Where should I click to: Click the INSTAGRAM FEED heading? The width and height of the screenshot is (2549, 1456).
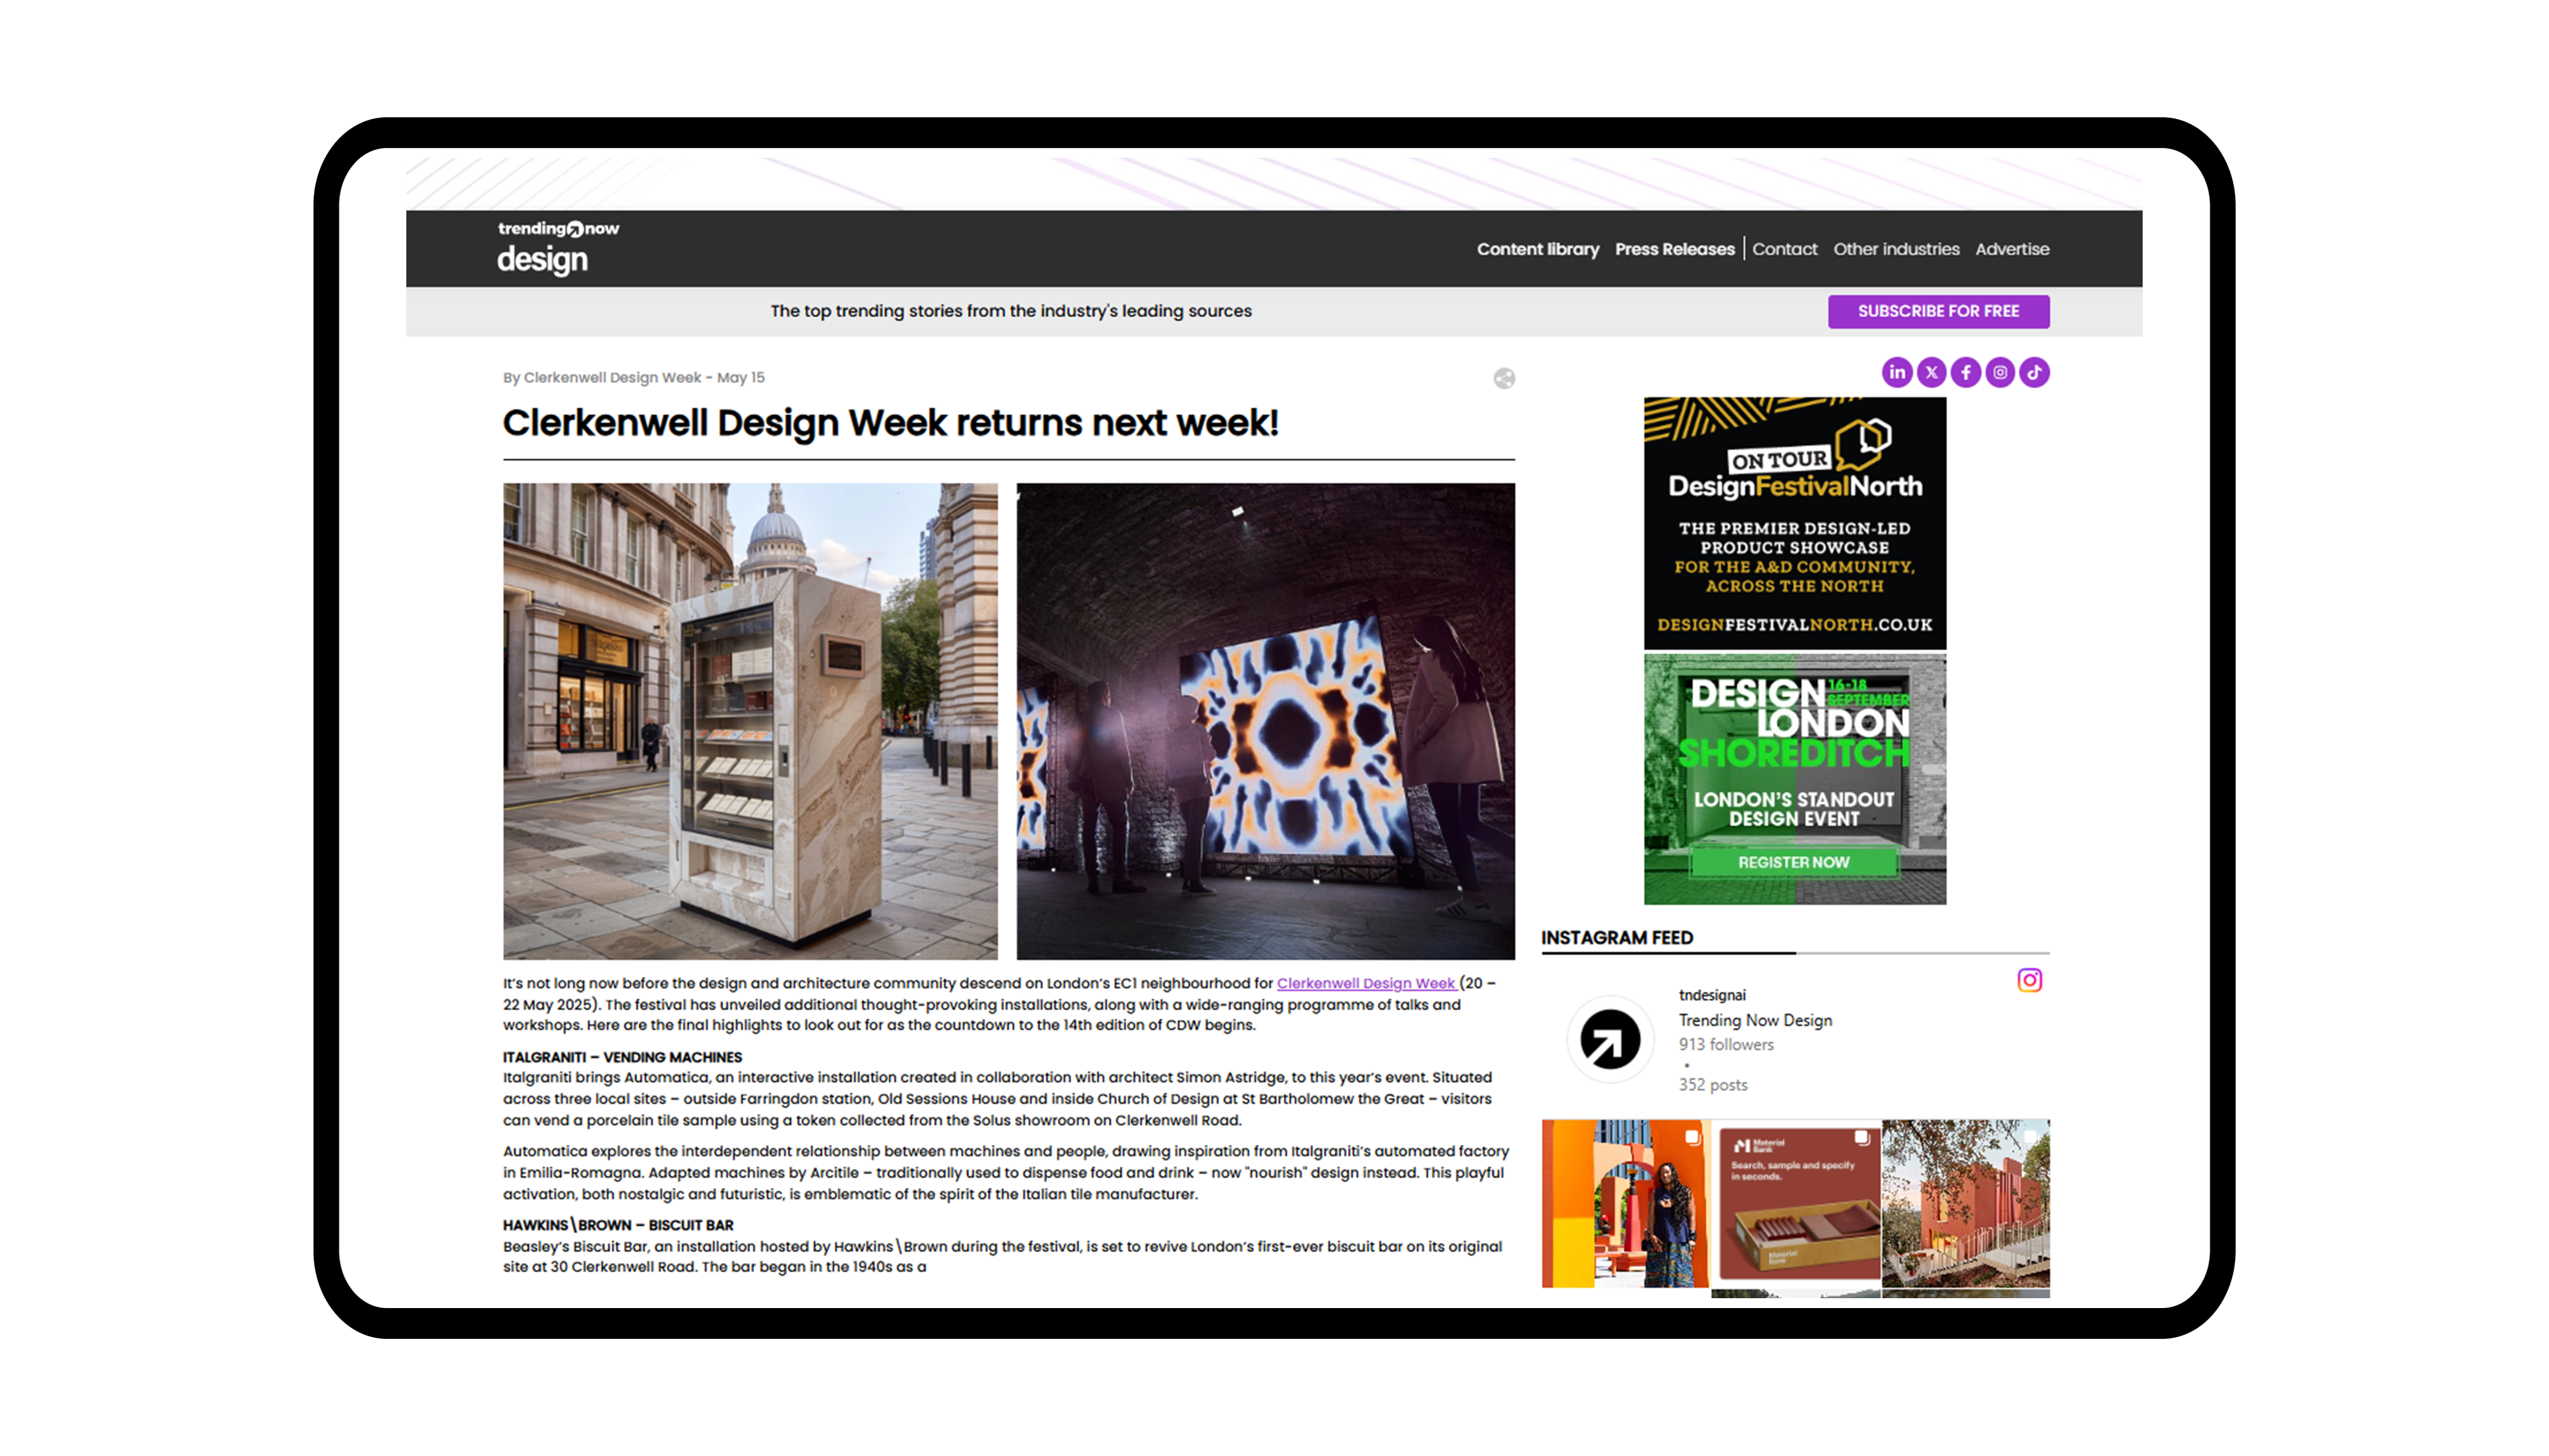[x=1616, y=938]
